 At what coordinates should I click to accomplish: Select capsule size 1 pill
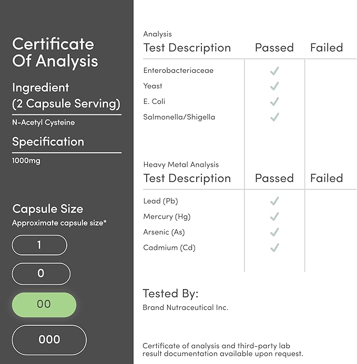39,245
